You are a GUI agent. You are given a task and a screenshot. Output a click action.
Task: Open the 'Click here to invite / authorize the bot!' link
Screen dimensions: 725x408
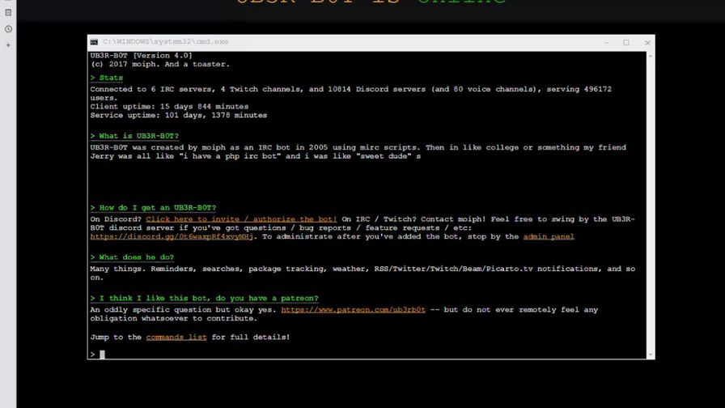241,219
